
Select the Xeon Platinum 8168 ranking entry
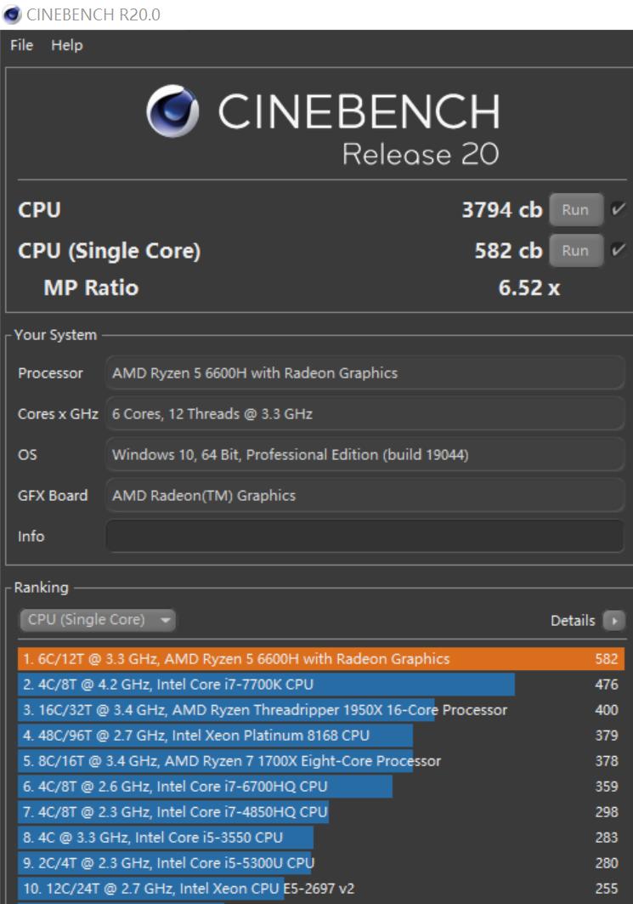coord(215,736)
